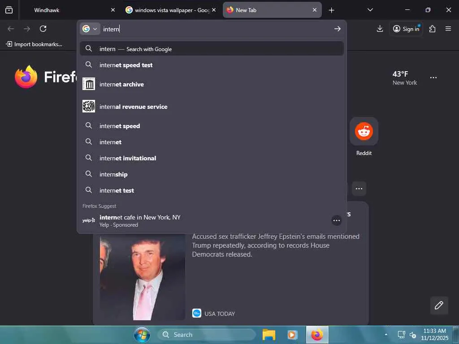Image resolution: width=459 pixels, height=344 pixels.
Task: Open the Windows Start button
Action: coord(142,335)
